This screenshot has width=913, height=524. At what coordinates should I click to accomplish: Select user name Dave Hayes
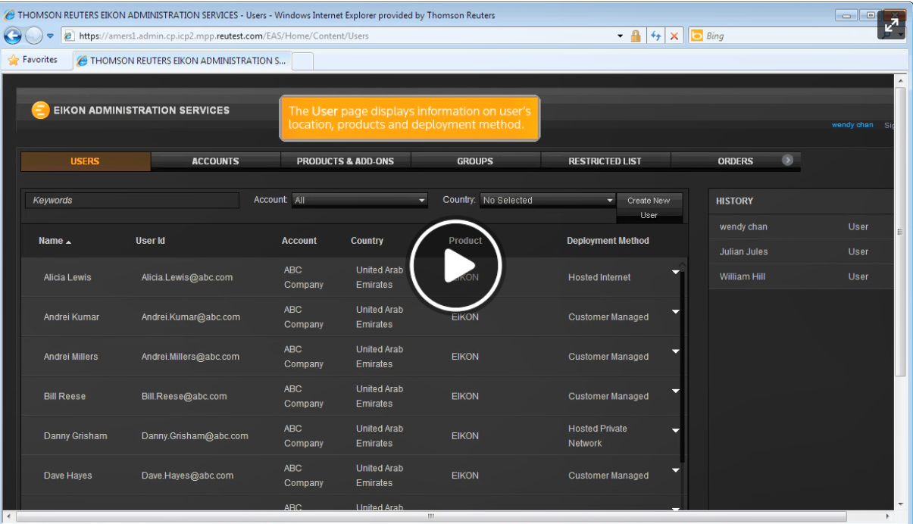point(67,476)
